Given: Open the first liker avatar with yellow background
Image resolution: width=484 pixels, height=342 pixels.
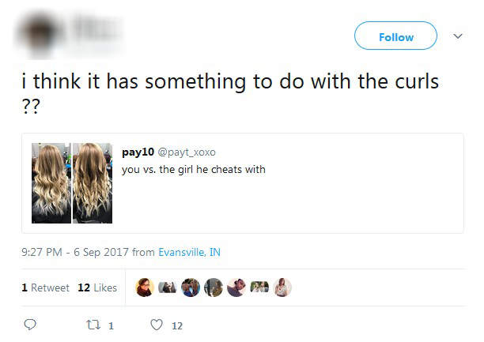Looking at the screenshot, I should point(144,288).
